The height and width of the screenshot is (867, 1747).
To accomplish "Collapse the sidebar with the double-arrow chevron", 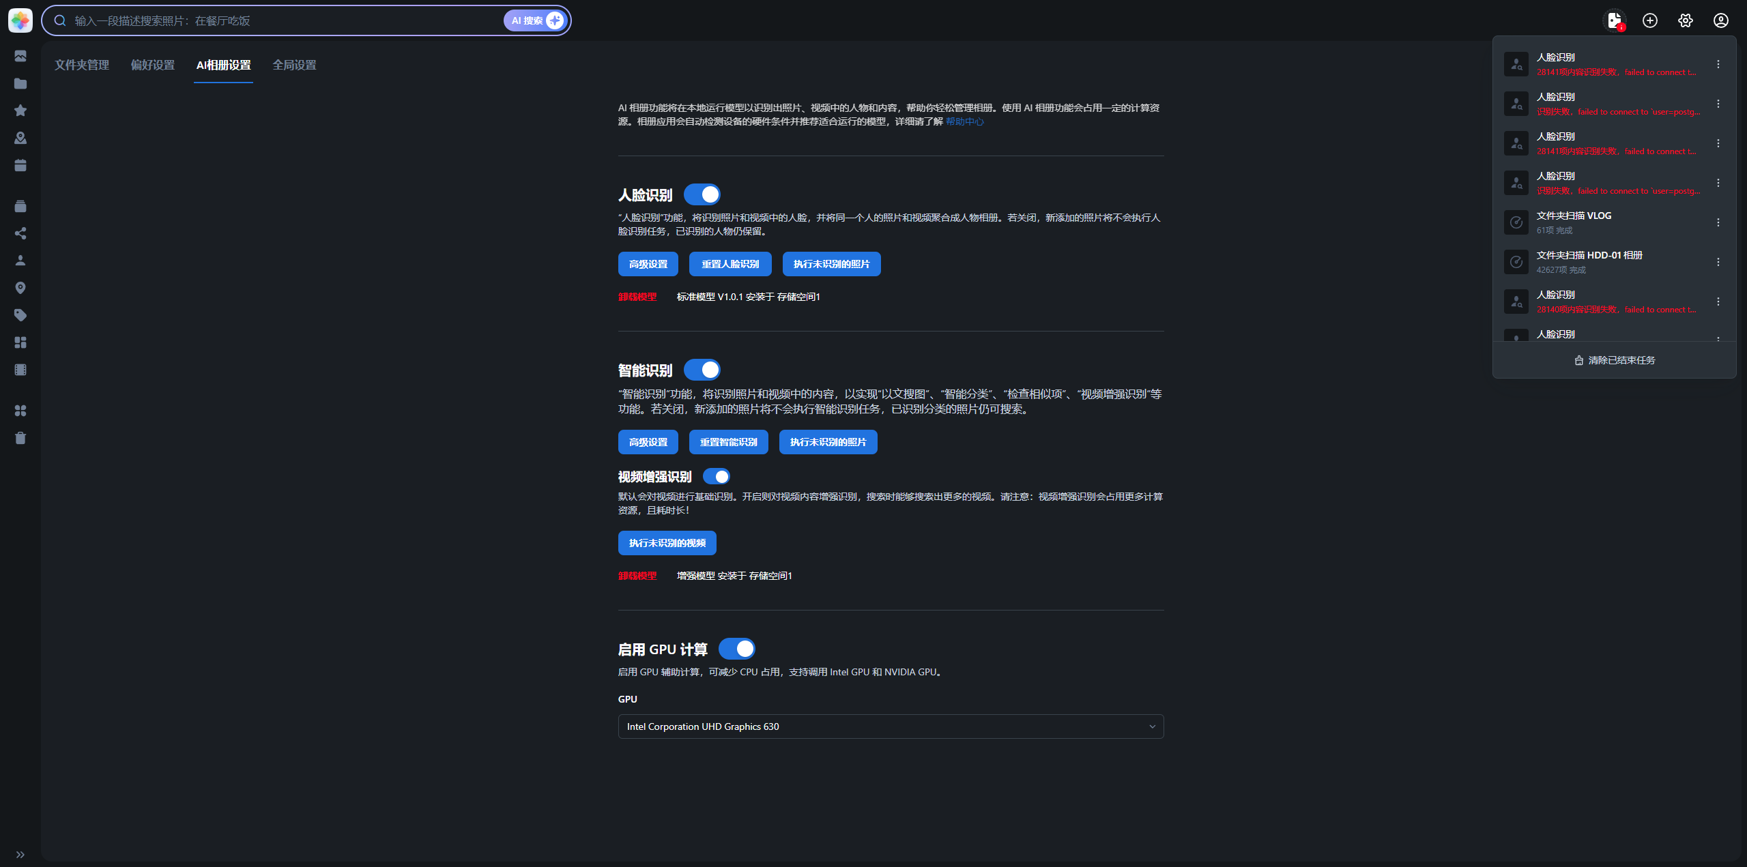I will [20, 854].
